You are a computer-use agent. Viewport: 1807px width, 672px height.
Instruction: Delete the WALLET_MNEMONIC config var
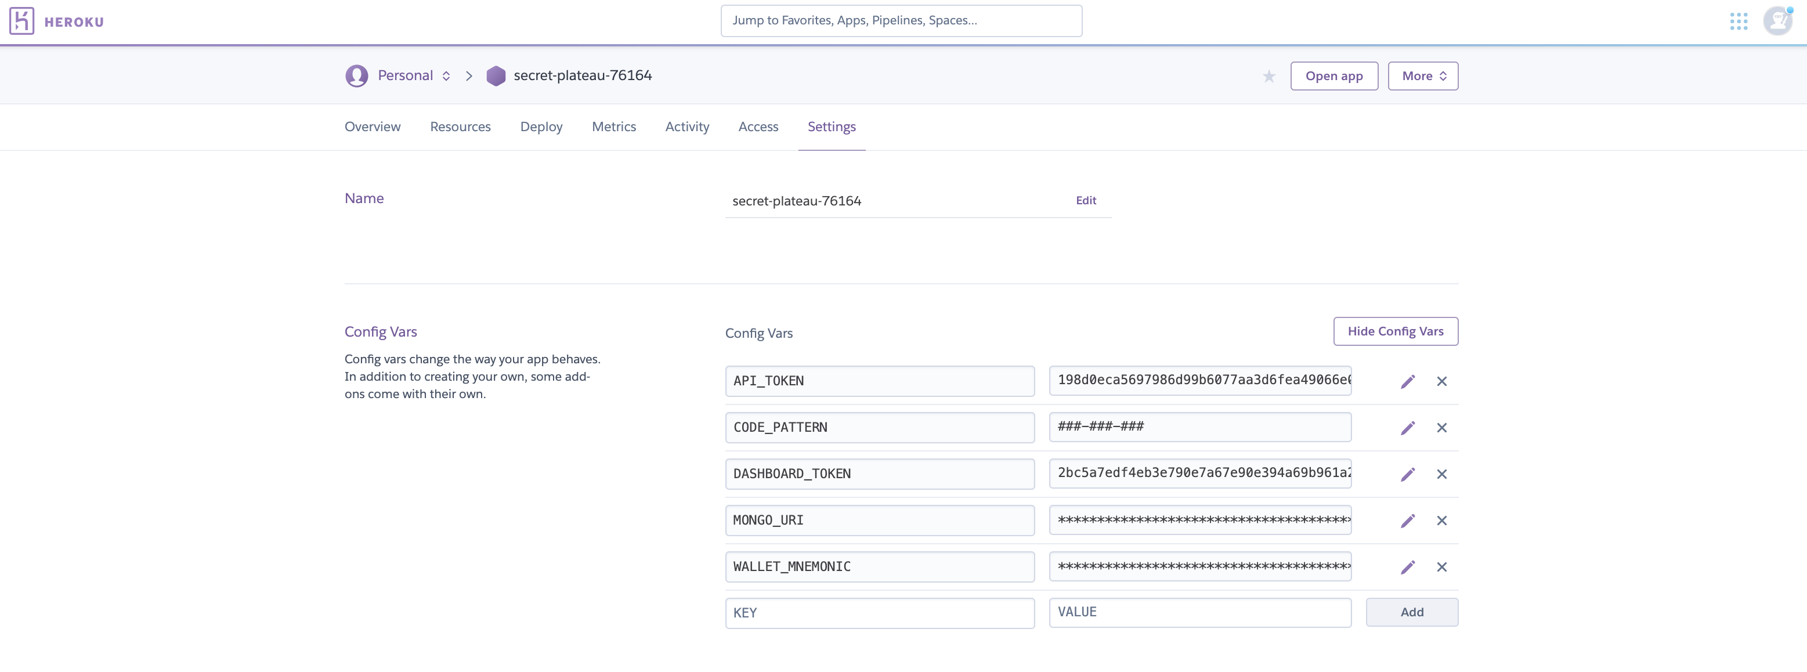pos(1441,567)
